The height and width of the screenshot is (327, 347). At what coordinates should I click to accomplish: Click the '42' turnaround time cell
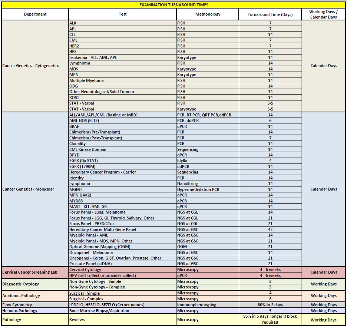click(270, 229)
